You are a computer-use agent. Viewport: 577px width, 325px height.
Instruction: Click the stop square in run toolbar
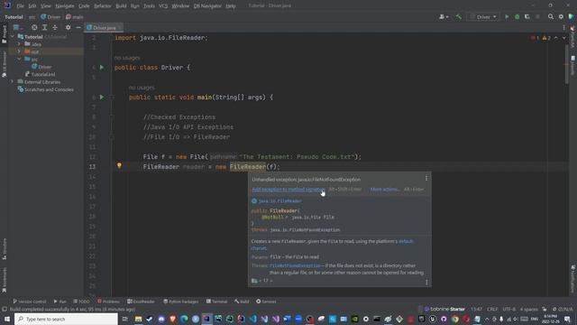point(537,17)
